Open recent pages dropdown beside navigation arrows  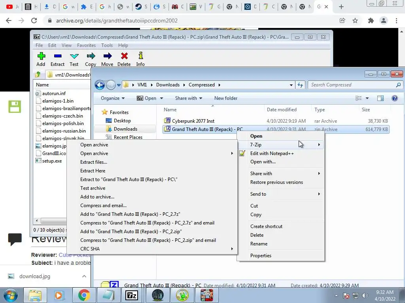119,85
